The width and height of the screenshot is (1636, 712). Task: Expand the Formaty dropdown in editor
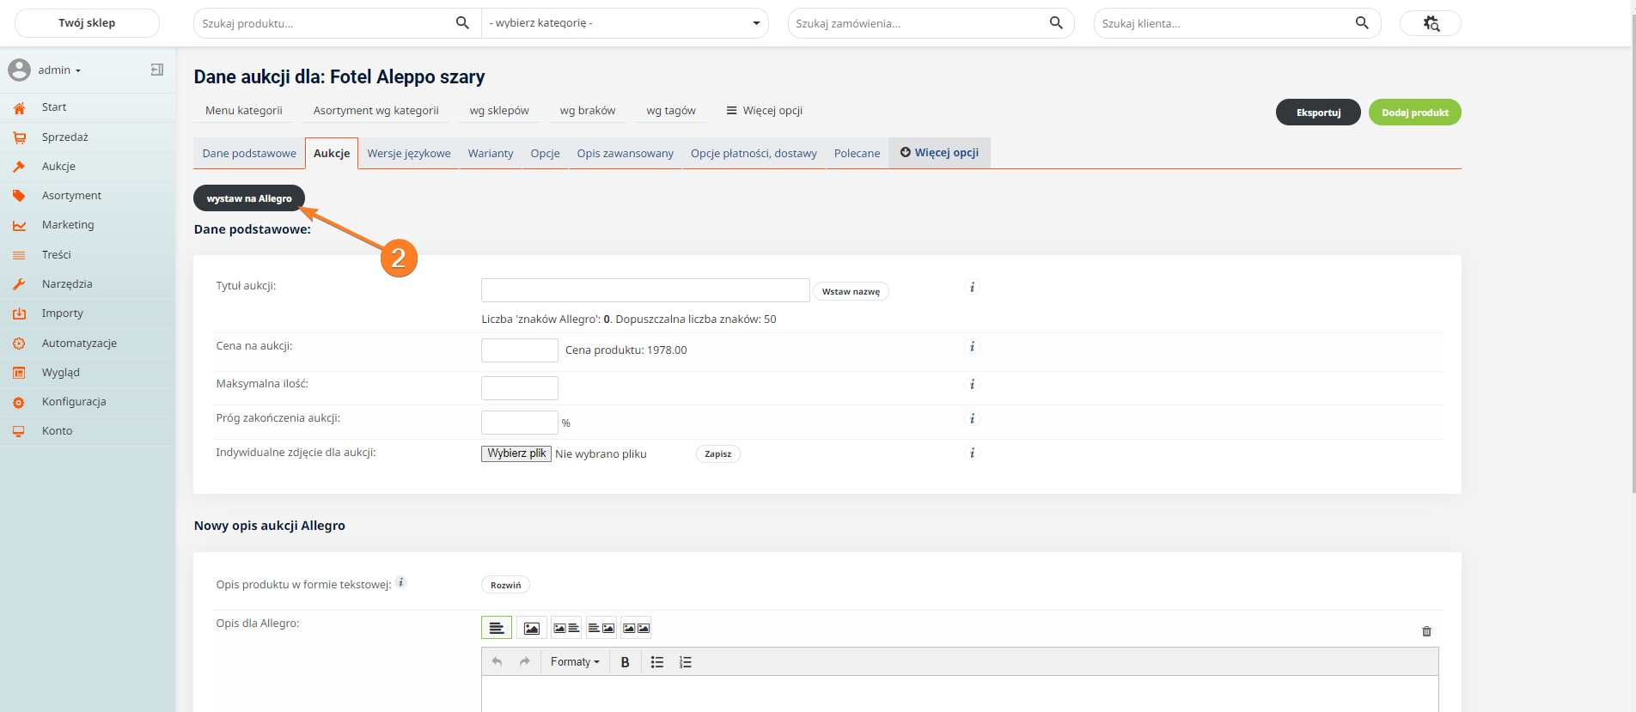point(575,662)
